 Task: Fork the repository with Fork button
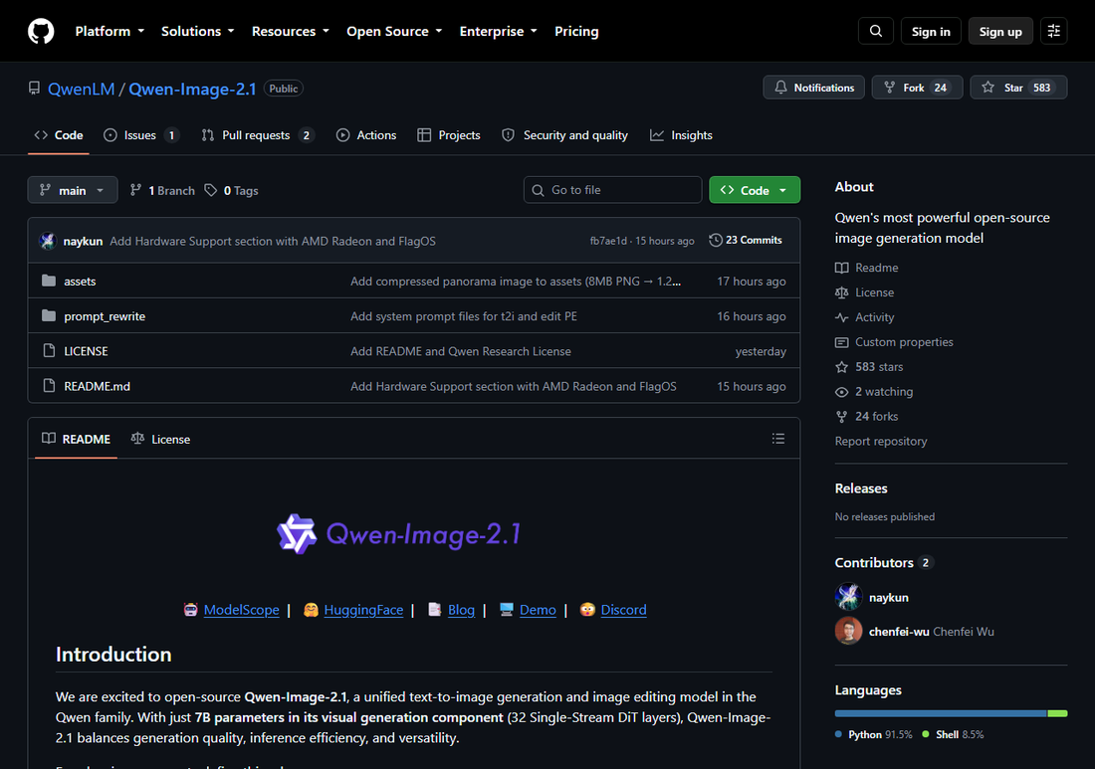917,88
